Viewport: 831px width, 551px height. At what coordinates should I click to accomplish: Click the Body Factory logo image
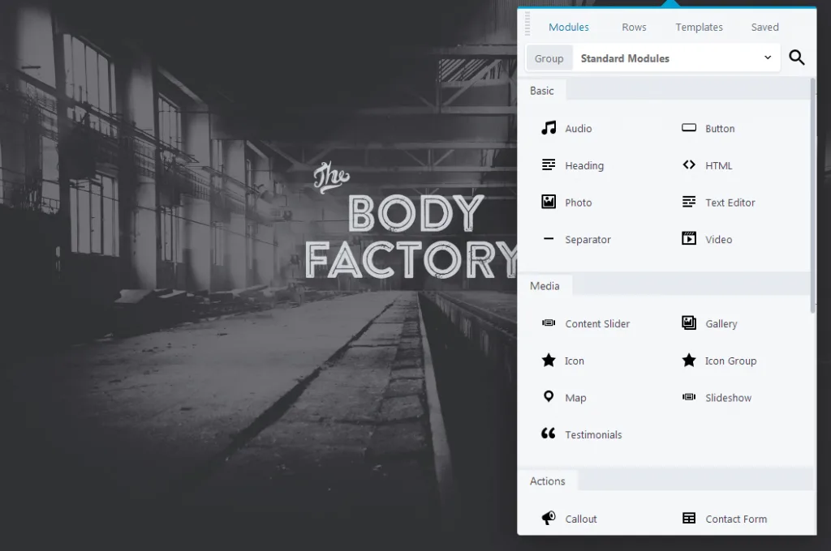pos(411,220)
